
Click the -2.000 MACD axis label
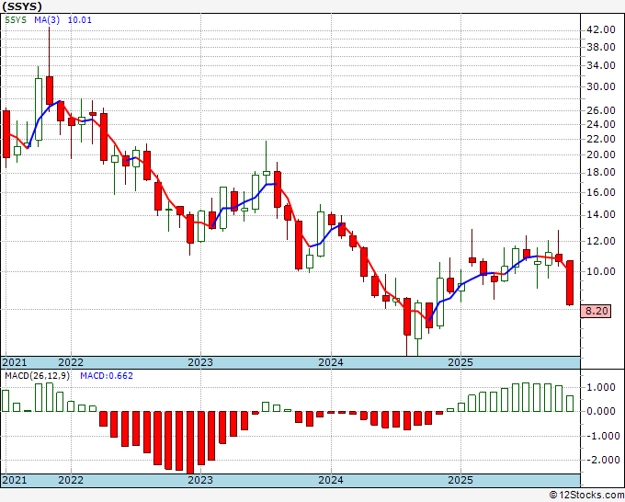pos(599,460)
